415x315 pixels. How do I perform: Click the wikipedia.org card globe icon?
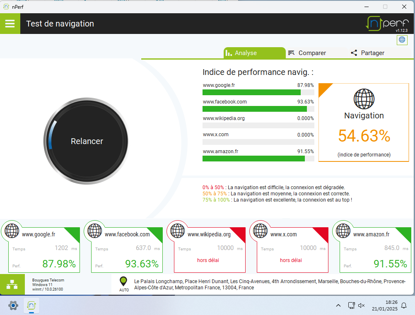(177, 231)
